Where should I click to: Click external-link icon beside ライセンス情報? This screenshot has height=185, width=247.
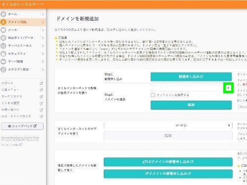[20, 145]
